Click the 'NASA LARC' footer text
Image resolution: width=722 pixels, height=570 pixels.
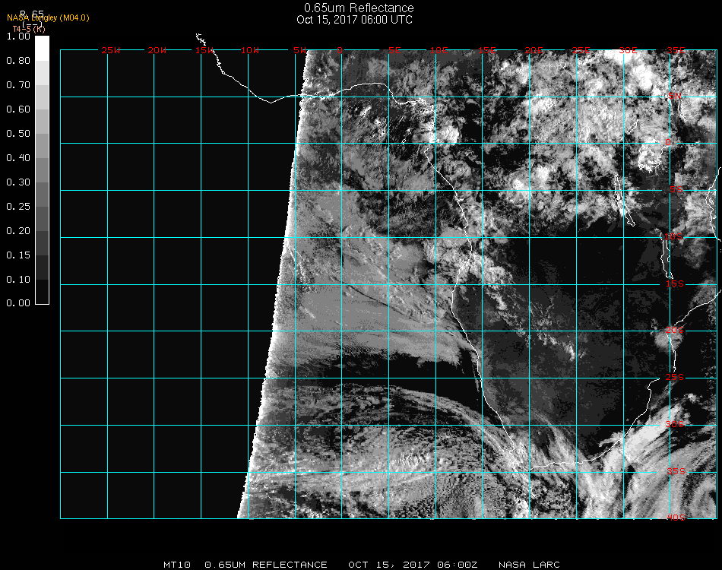(529, 565)
